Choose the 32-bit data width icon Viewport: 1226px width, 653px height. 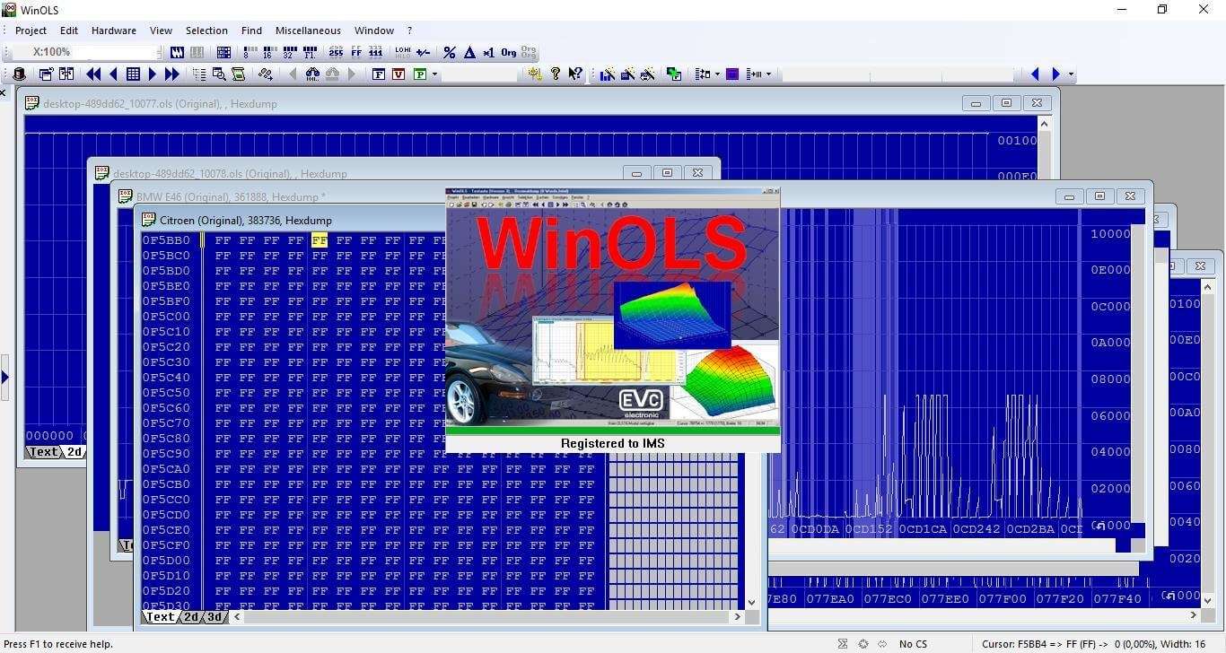(288, 53)
